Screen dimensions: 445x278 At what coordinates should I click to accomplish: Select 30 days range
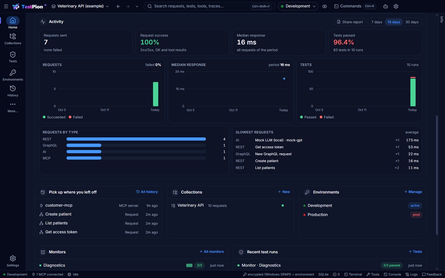(412, 22)
